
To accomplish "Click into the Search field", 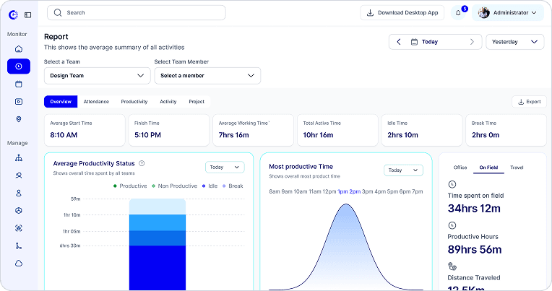I will tap(137, 13).
